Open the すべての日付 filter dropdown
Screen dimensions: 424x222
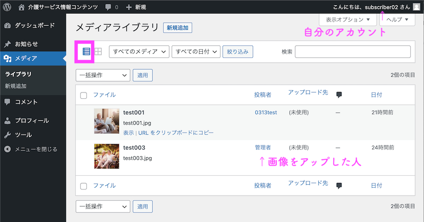pos(196,52)
